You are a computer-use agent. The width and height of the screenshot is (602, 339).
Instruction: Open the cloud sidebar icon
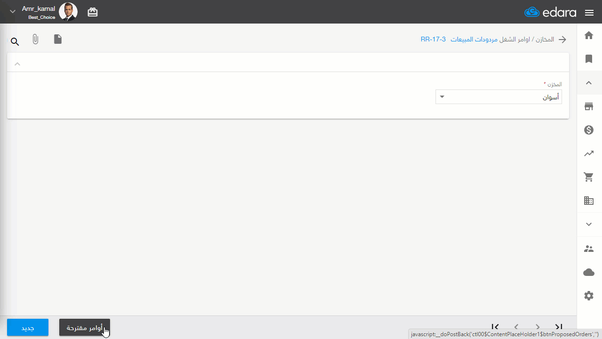click(589, 272)
